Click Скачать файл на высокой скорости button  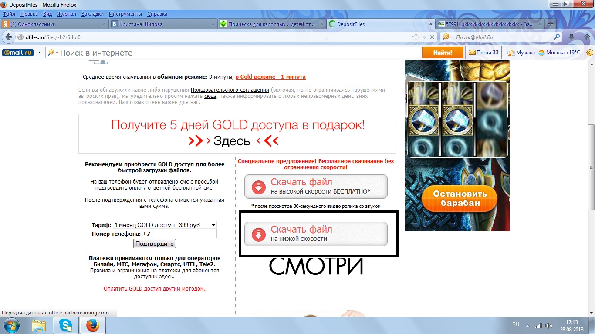click(x=316, y=187)
